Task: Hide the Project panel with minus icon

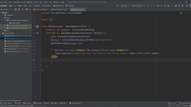Action: point(30,9)
